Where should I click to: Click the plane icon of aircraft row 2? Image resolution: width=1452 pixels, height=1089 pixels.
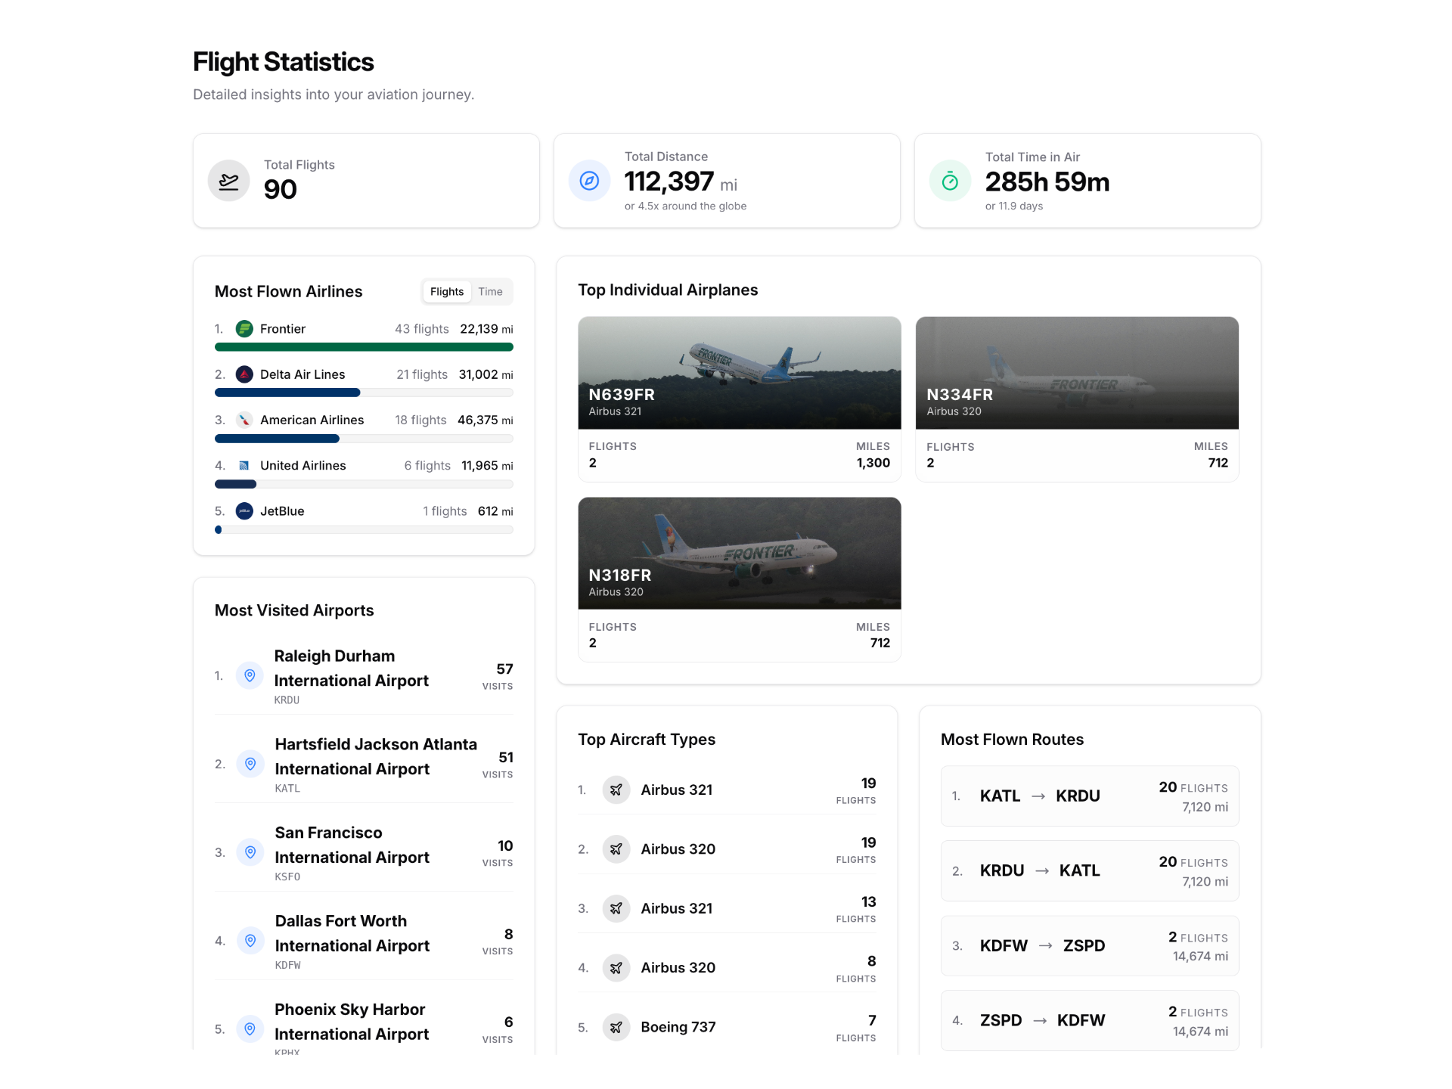pyautogui.click(x=616, y=849)
